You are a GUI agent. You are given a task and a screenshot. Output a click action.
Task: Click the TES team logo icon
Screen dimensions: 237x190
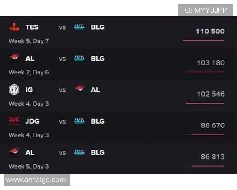point(14,27)
